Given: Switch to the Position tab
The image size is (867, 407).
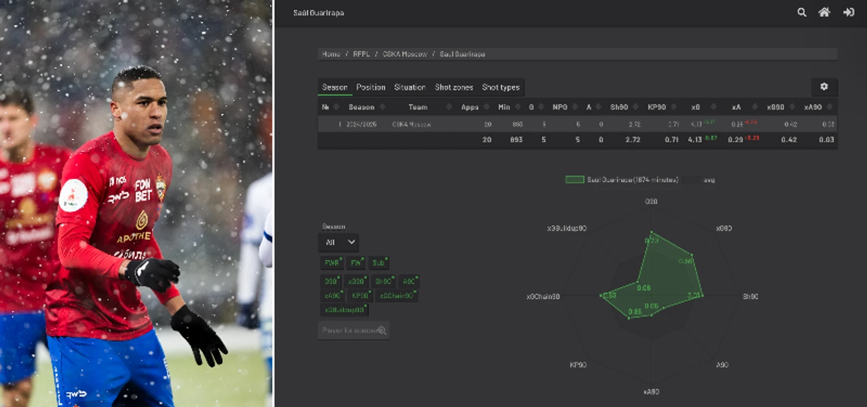Looking at the screenshot, I should tap(371, 87).
